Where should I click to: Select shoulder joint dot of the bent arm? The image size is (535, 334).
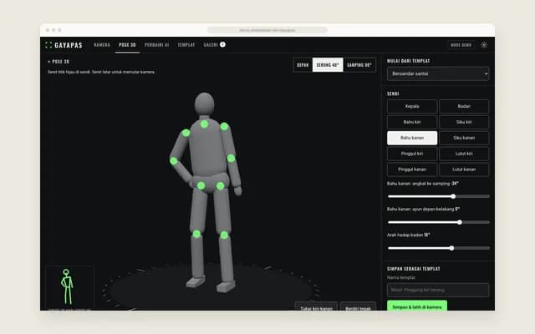pyautogui.click(x=186, y=133)
